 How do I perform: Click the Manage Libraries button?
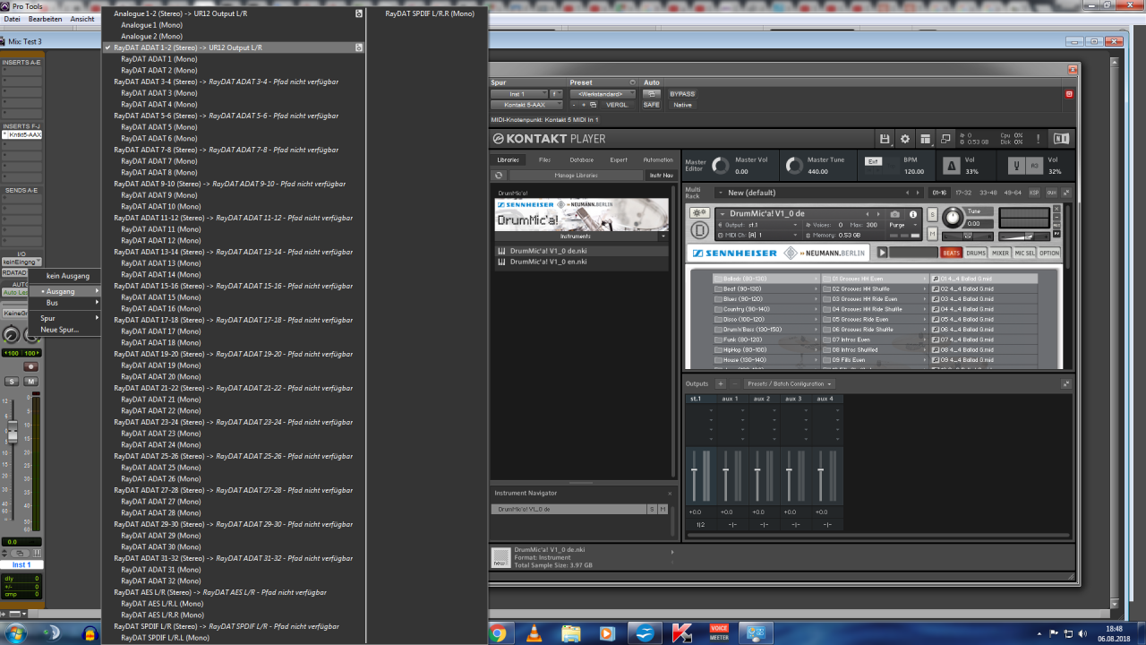(x=576, y=176)
